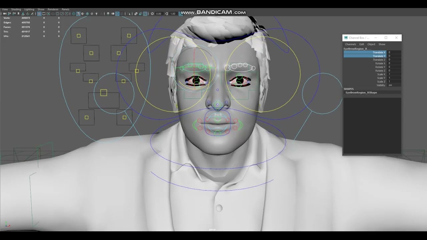Click Use Default Material icon
This screenshot has width=427, height=240.
pyautogui.click(x=83, y=14)
